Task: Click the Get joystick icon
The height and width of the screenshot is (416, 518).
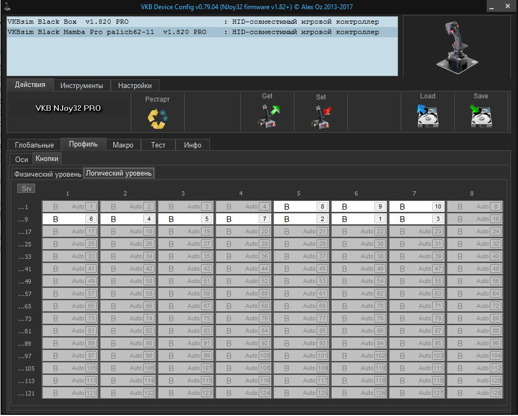Action: pos(268,116)
